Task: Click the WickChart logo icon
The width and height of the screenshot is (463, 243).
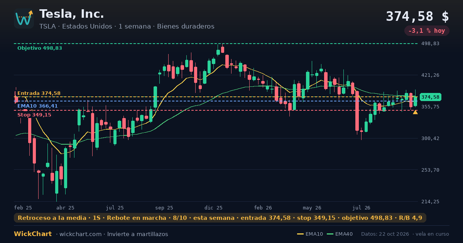Action: point(24,19)
